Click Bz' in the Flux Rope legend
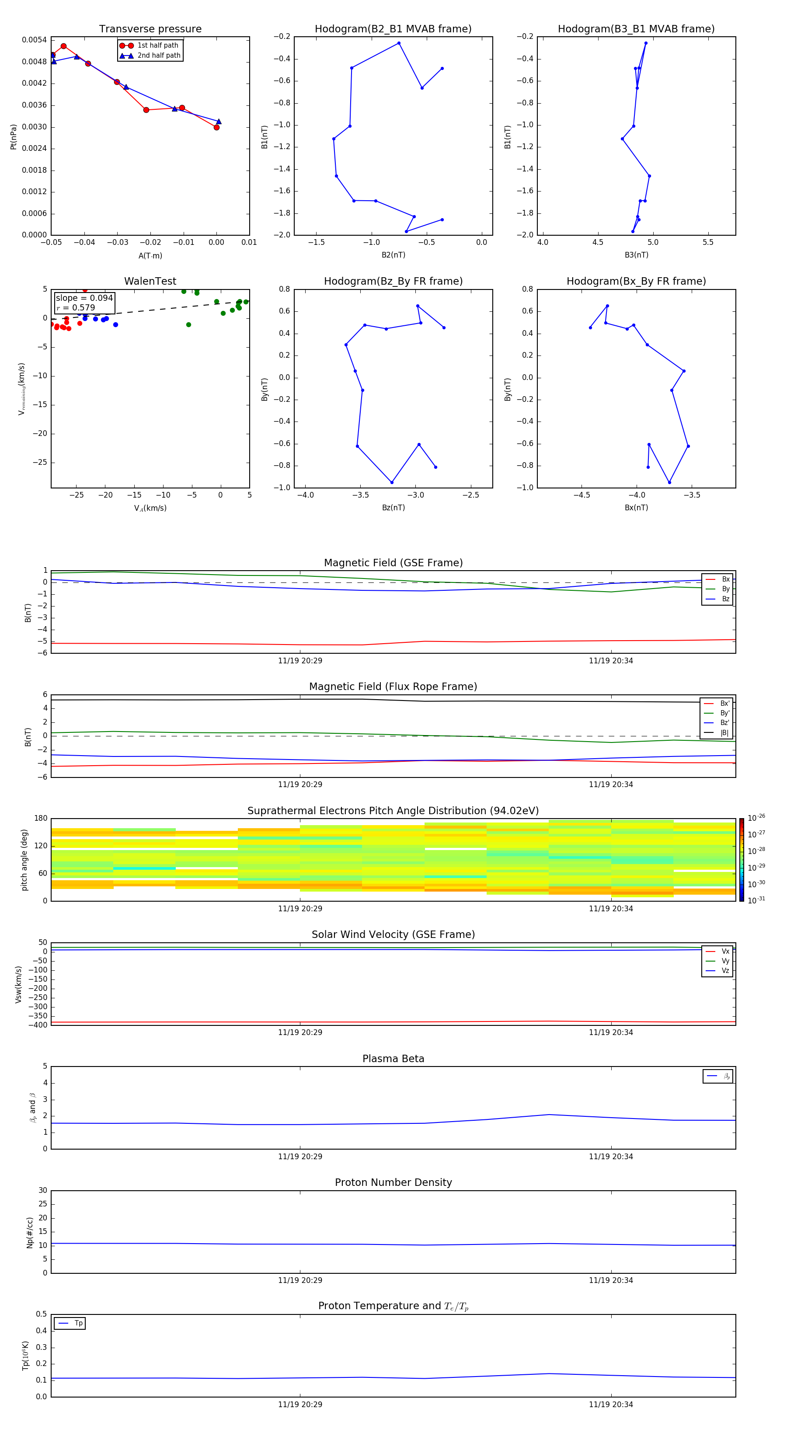This screenshot has width=787, height=1443. pos(717,723)
